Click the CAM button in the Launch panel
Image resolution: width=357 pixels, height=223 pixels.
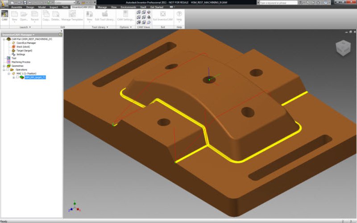click(x=4, y=16)
